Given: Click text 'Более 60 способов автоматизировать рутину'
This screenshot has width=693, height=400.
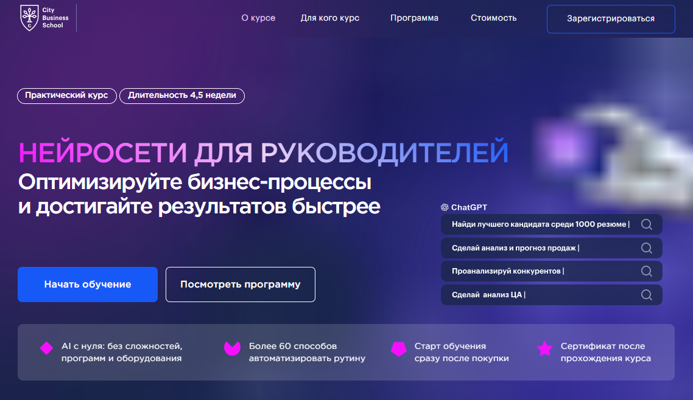Looking at the screenshot, I should (x=307, y=352).
